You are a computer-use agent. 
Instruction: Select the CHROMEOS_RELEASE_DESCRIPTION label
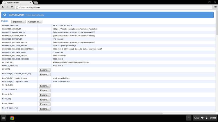[18, 49]
